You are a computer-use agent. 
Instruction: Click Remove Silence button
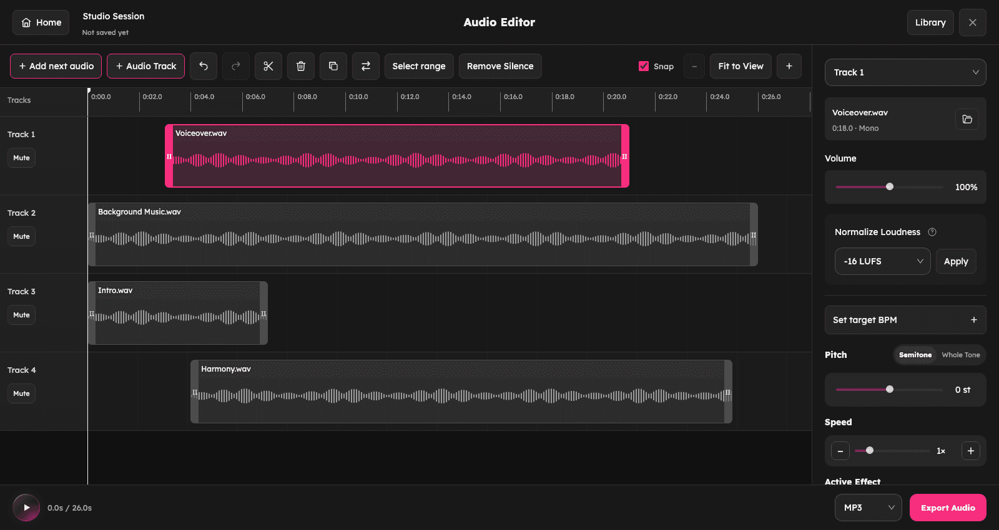pyautogui.click(x=500, y=66)
